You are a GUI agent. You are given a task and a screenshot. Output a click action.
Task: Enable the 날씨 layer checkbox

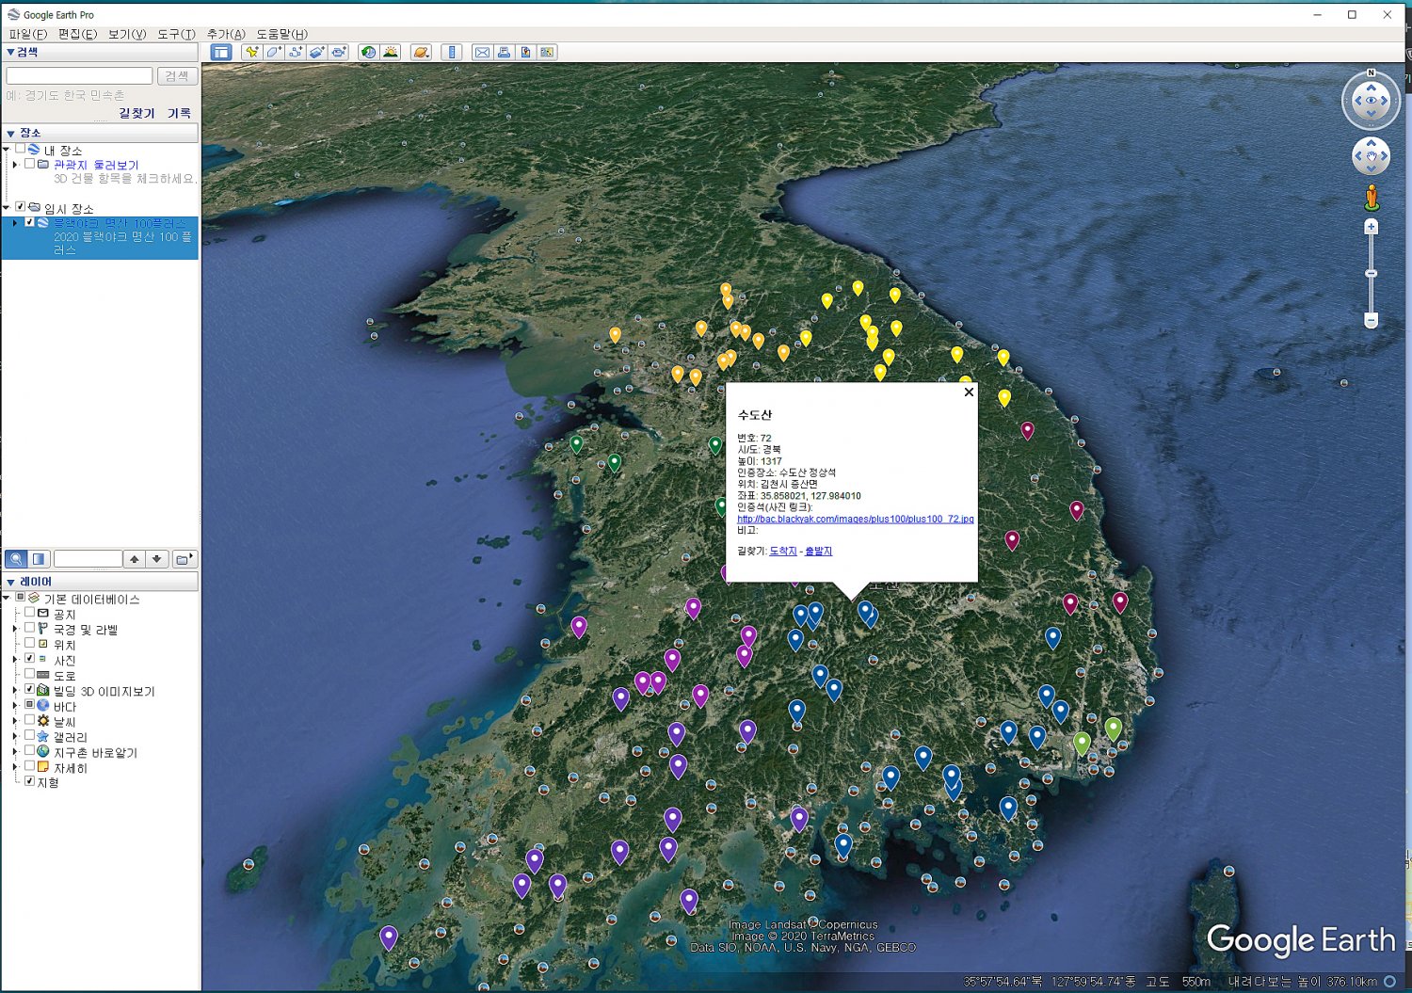pos(30,720)
